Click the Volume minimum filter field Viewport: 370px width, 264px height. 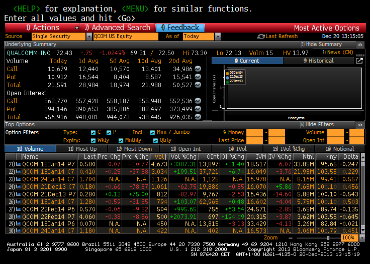pyautogui.click(x=335, y=133)
